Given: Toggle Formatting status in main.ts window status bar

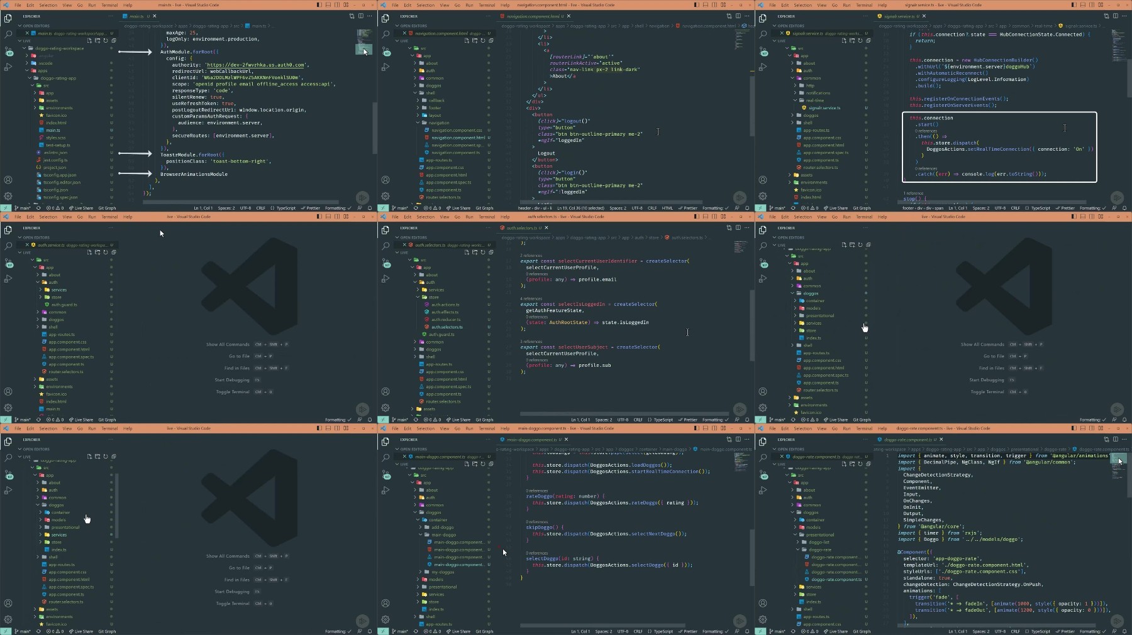Looking at the screenshot, I should pyautogui.click(x=335, y=208).
